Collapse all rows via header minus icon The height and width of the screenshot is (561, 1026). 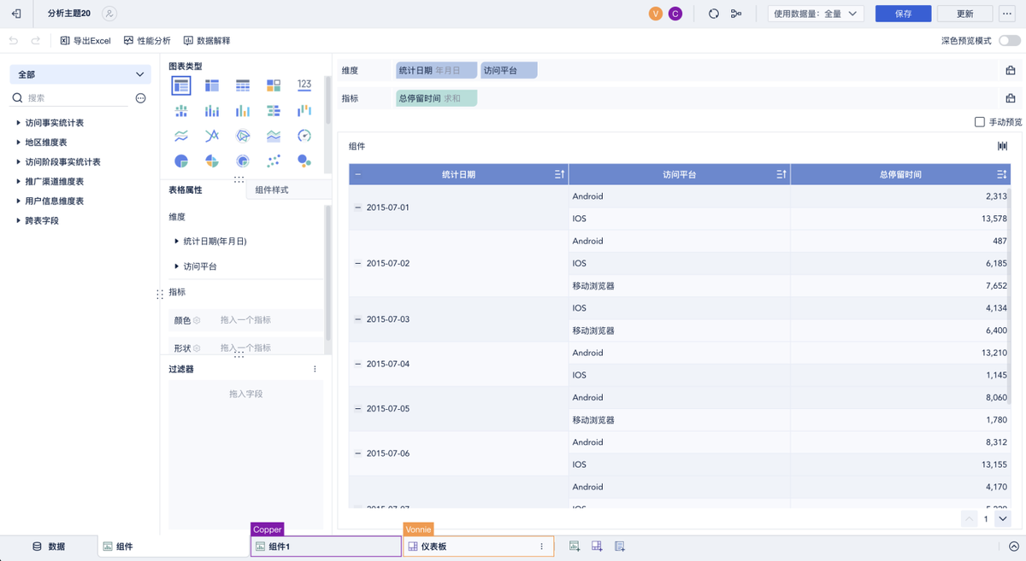tap(357, 174)
